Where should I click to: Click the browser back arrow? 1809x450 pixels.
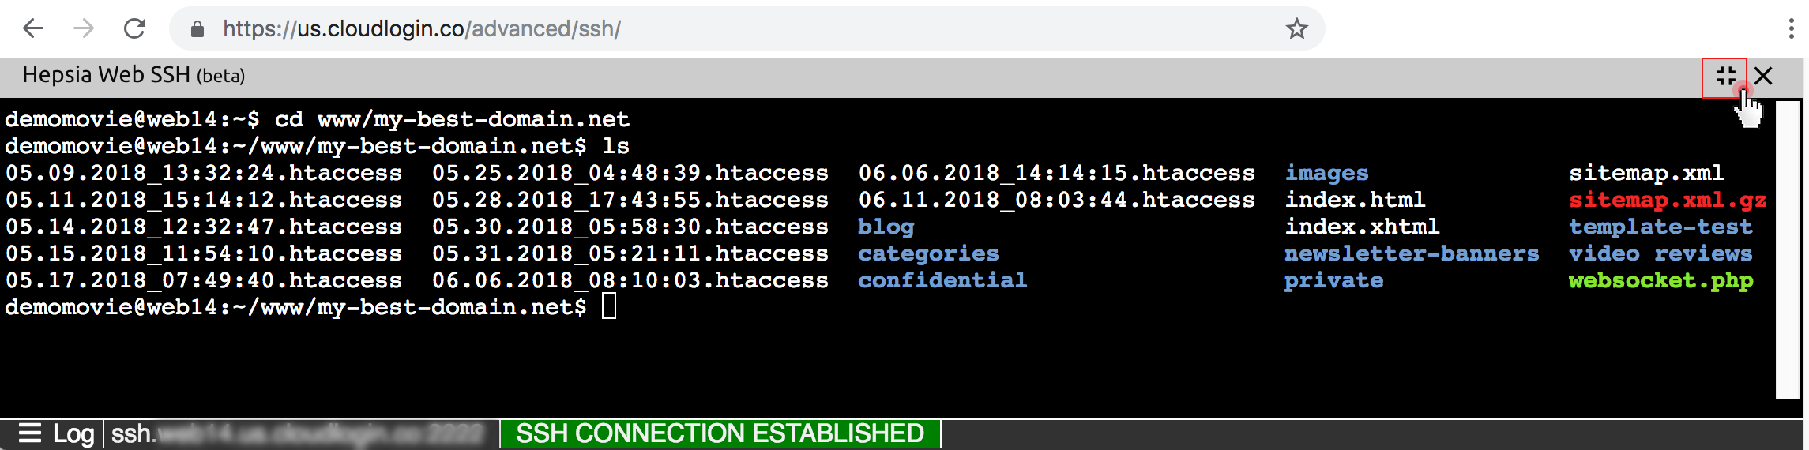(x=32, y=29)
